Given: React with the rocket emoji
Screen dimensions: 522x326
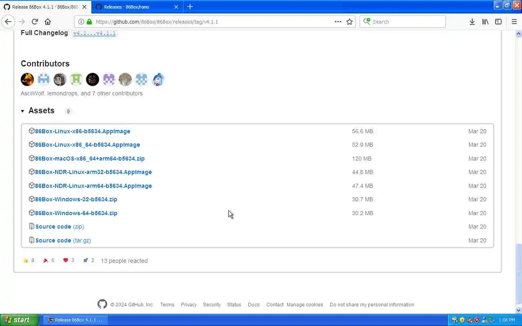Looking at the screenshot, I should coord(85,260).
